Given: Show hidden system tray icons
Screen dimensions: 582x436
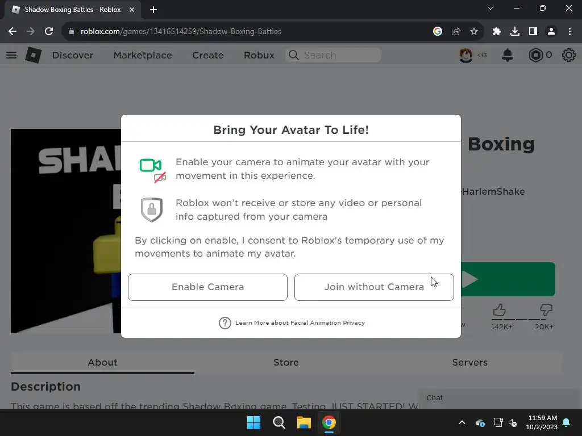Looking at the screenshot, I should [x=462, y=422].
